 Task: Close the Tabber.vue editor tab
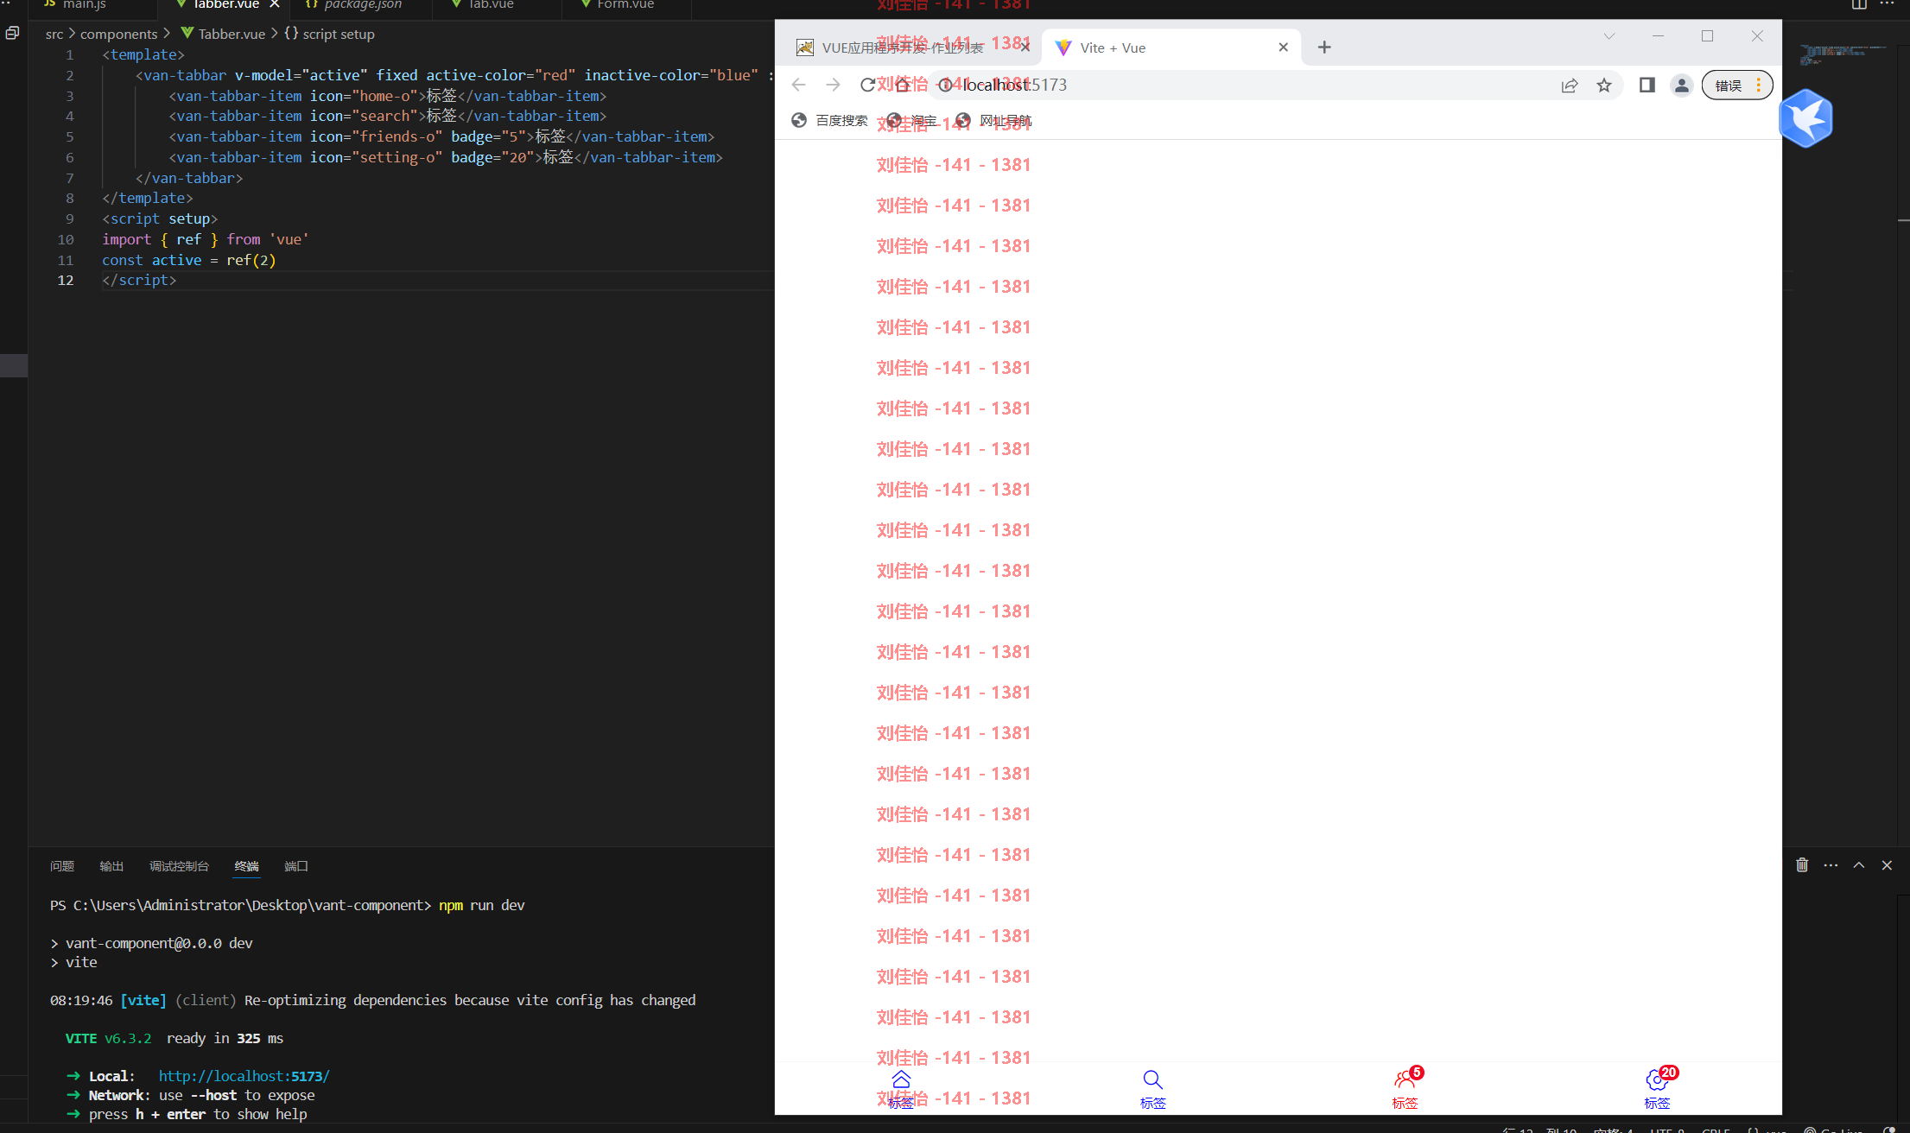click(x=275, y=4)
